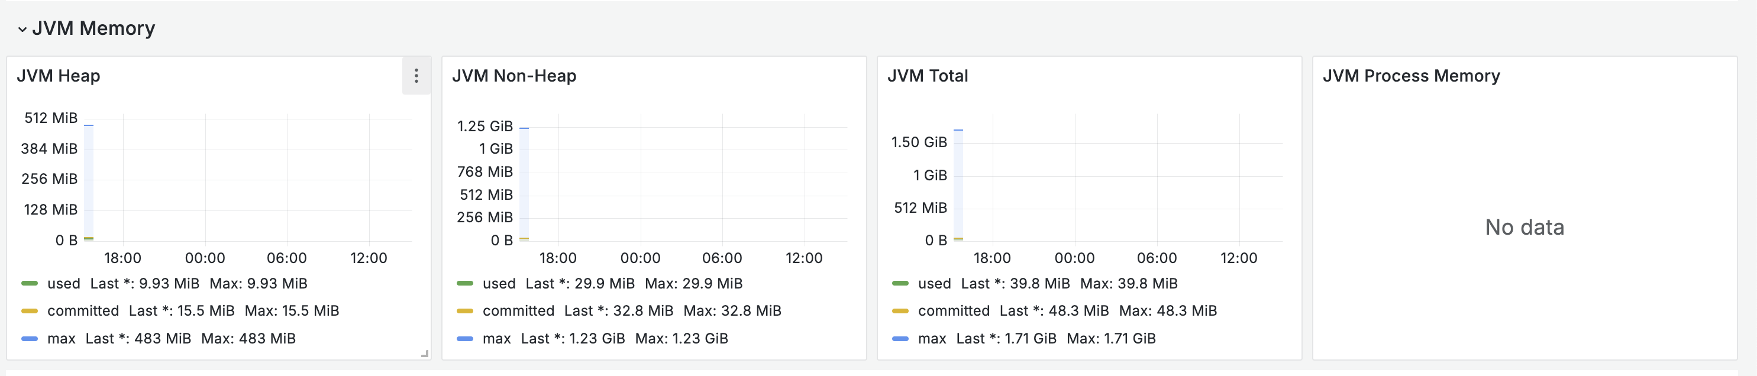Toggle committed series in JVM Heap legend
The image size is (1757, 376).
(83, 310)
